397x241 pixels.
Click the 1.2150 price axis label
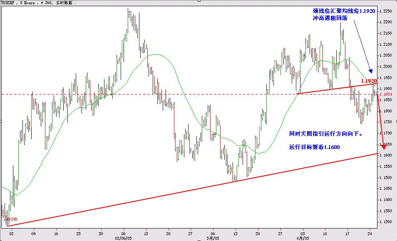385,33
